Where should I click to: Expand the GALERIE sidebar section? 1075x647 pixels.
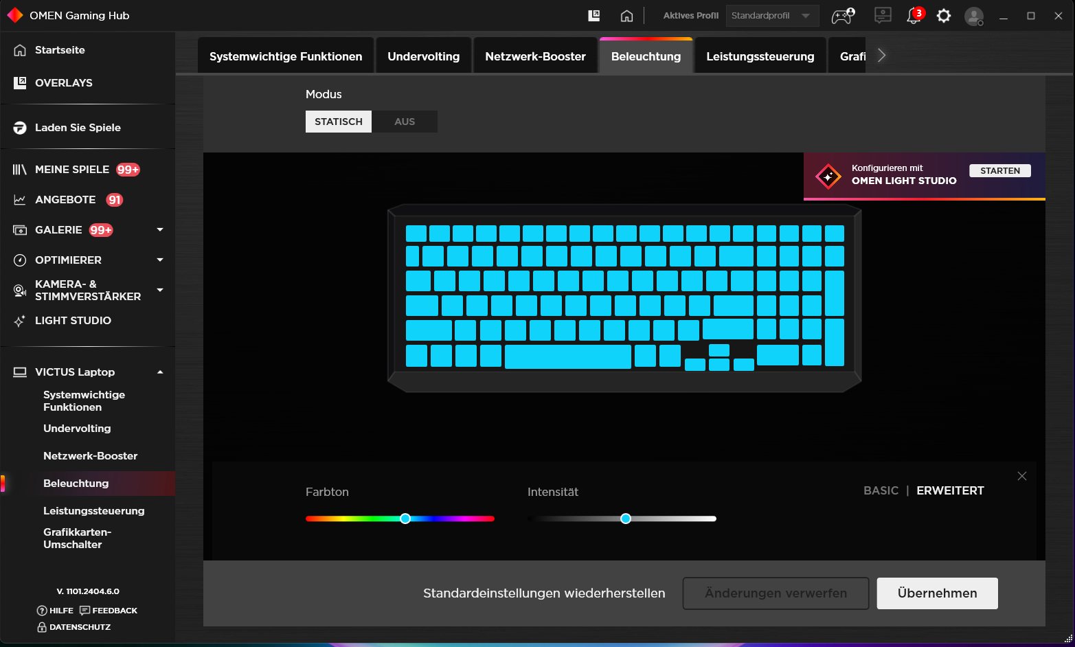pyautogui.click(x=160, y=230)
